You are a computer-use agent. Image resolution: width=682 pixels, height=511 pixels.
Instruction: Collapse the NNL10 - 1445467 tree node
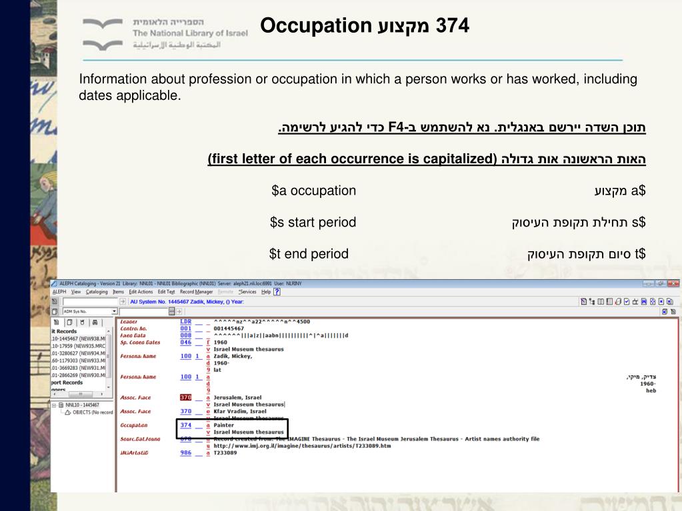[55, 405]
